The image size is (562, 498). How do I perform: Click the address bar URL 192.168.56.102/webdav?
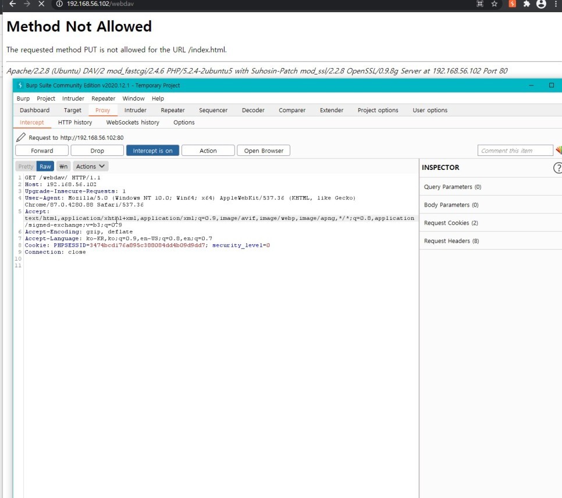pos(100,4)
